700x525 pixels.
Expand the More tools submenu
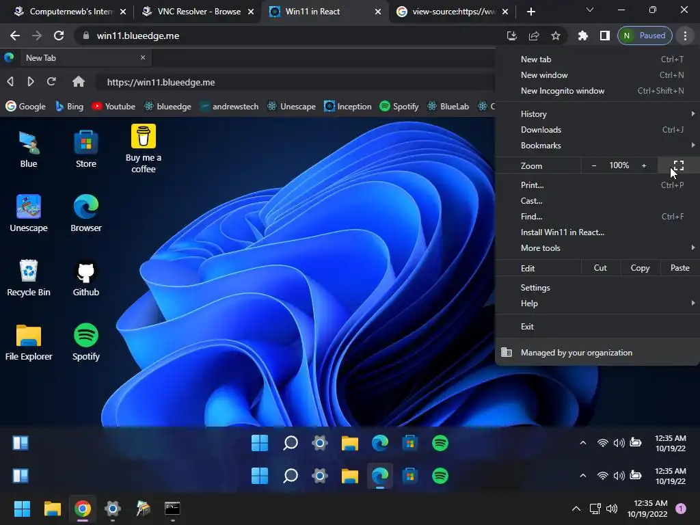(597, 247)
